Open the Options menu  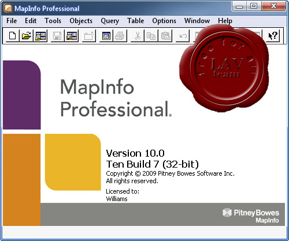coord(164,21)
